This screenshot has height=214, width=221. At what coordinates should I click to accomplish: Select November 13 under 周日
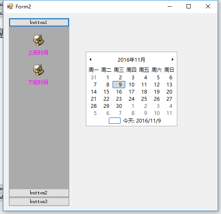tap(169, 85)
